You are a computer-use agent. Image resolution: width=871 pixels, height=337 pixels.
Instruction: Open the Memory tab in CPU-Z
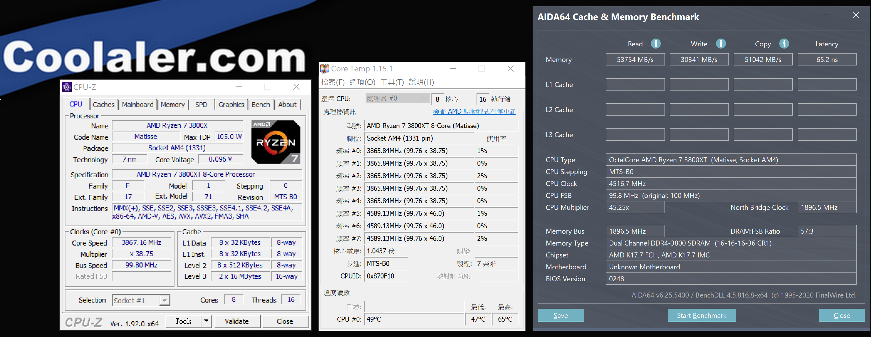[x=172, y=104]
